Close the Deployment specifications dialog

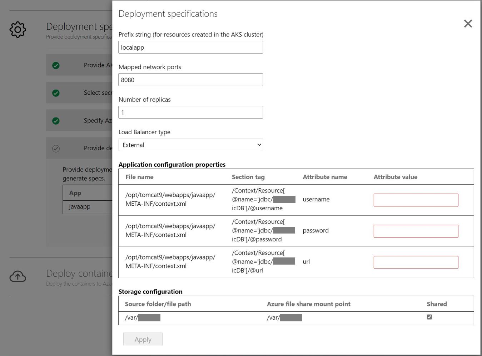468,24
